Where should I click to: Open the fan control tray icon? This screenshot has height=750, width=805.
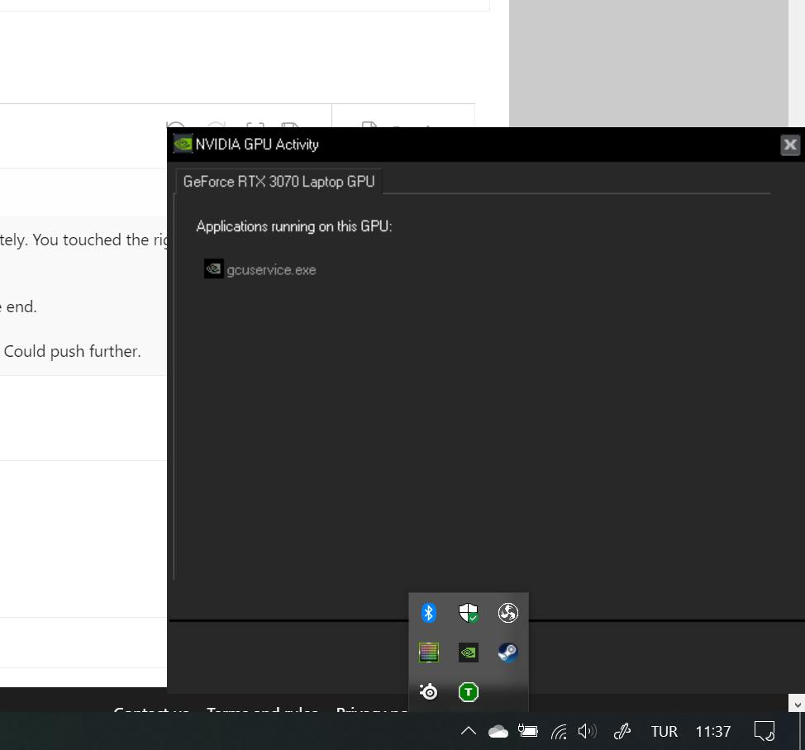(x=507, y=613)
